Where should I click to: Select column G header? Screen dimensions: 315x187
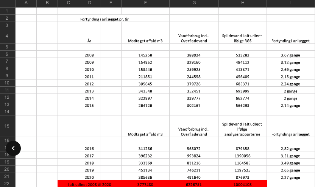point(194,3)
